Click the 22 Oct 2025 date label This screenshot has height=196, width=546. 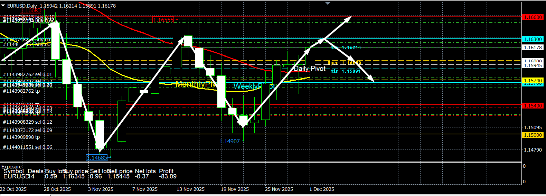(13, 189)
